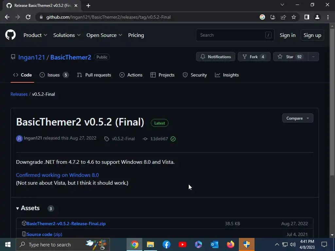335x251 pixels.
Task: Click the Notifications button
Action: coord(216,57)
